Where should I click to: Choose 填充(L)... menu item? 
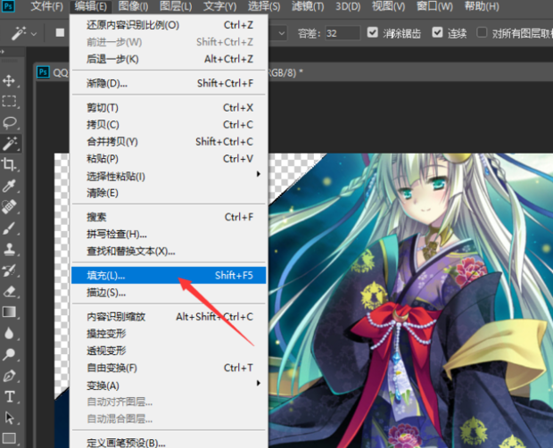coord(169,275)
